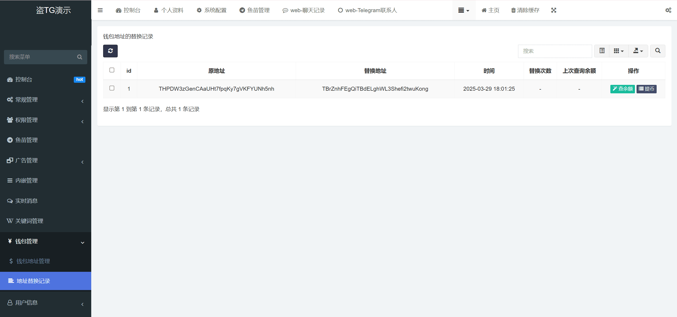Toggle the select-all checkbox in the table header
Image resolution: width=677 pixels, height=317 pixels.
112,70
